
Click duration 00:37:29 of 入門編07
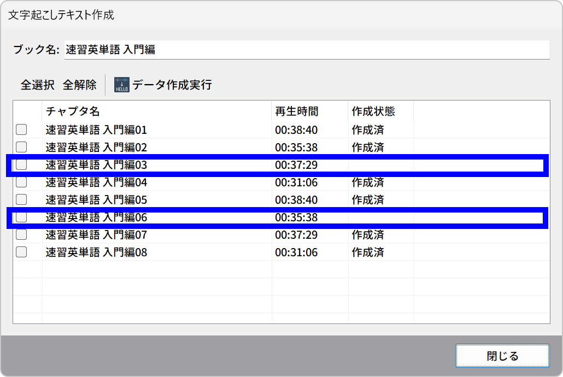[x=296, y=235]
